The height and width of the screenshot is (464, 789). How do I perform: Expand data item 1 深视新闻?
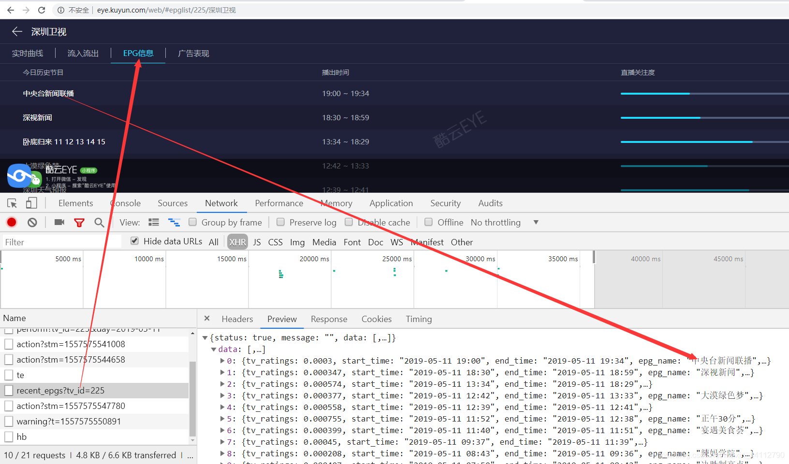pyautogui.click(x=222, y=372)
